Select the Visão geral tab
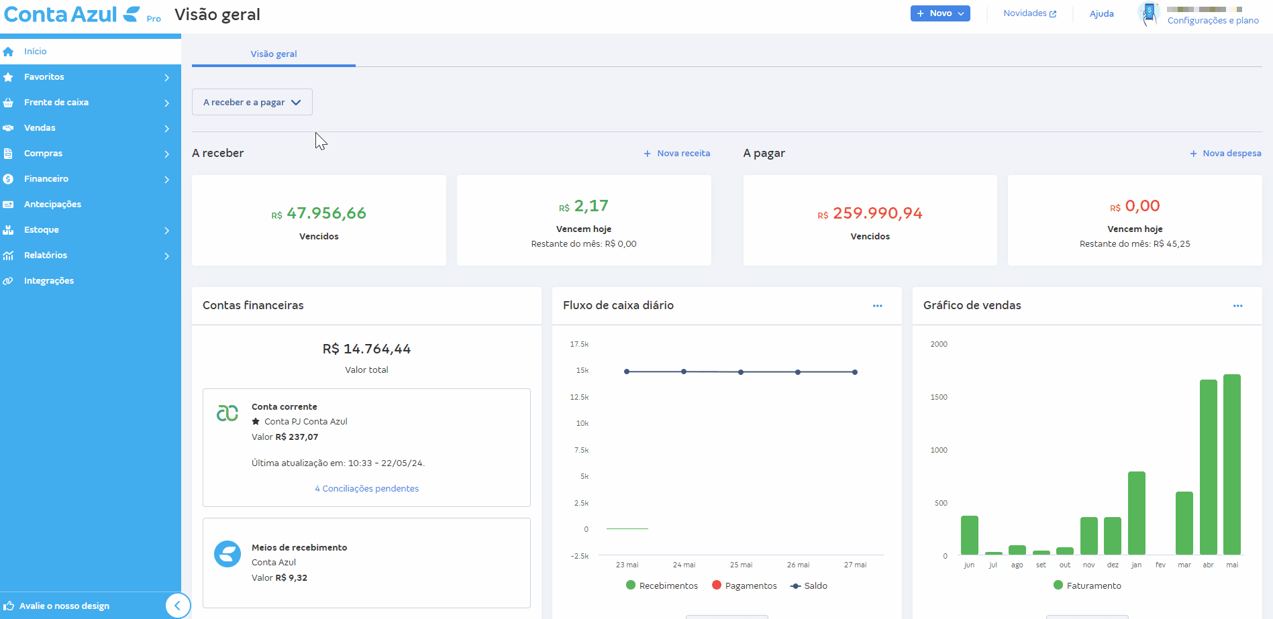The image size is (1273, 619). (273, 54)
